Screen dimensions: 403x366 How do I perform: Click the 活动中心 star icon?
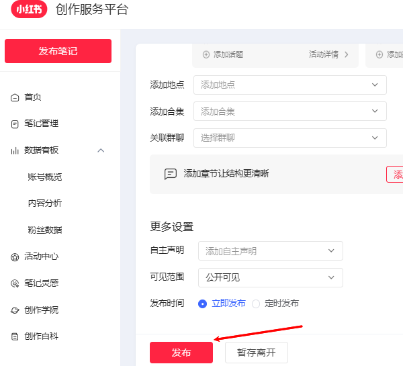(x=15, y=257)
